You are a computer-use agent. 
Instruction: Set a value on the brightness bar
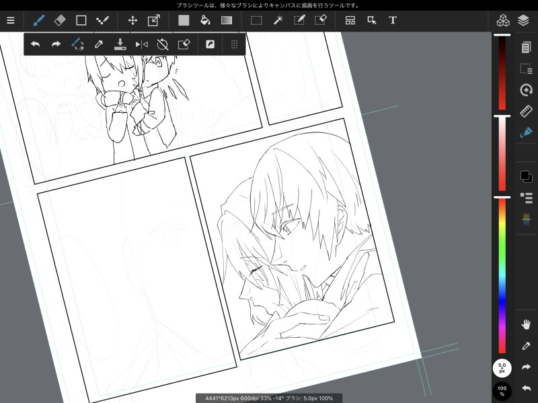502,73
